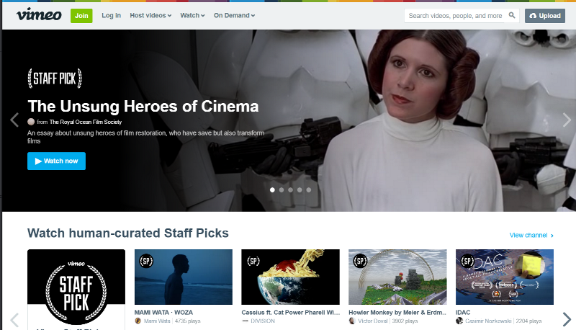
Task: Click SP badge on MAMI WATA thumbnail
Action: (146, 261)
